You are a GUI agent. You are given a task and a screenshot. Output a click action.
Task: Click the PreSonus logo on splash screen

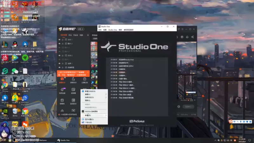137,121
